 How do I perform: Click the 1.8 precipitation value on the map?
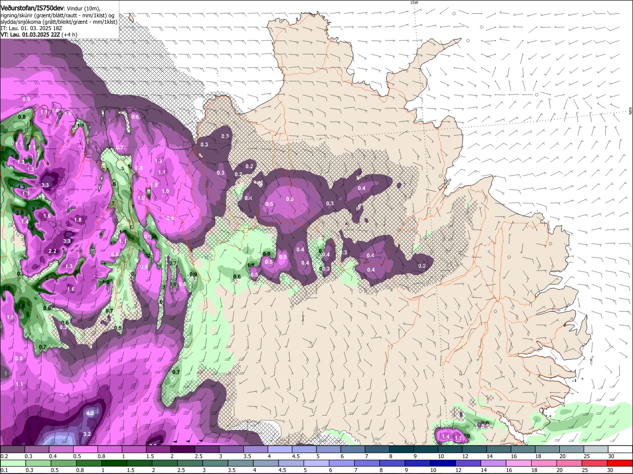(x=78, y=220)
